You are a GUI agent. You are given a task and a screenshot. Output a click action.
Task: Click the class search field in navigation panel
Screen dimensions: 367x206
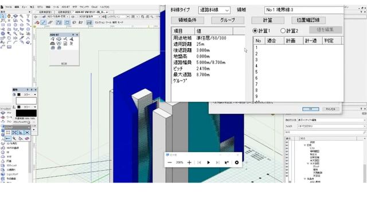(x=325, y=132)
